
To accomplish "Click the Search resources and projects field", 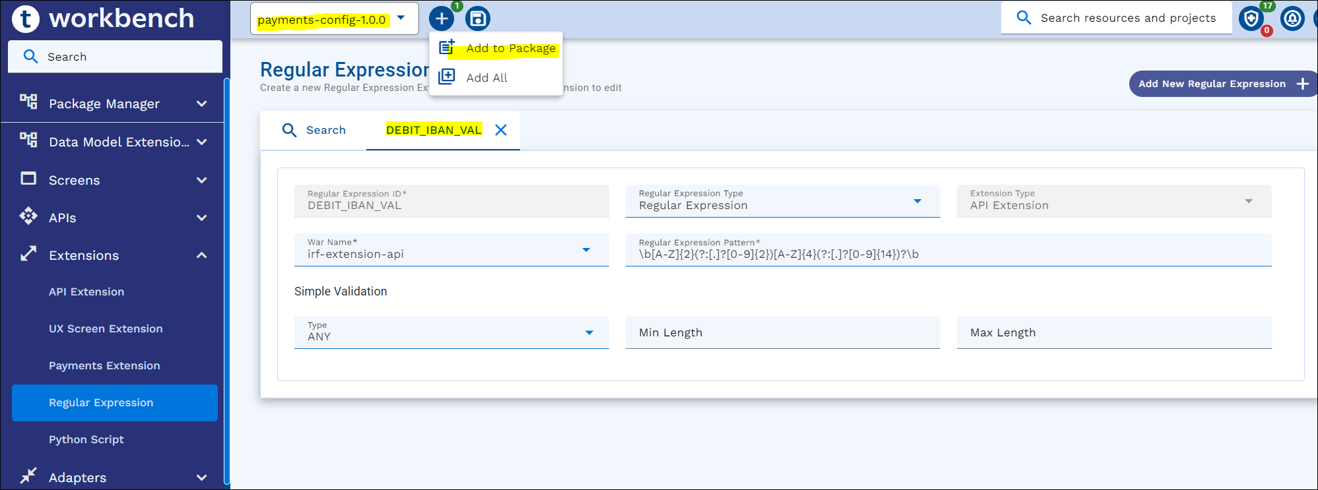I will (x=1127, y=18).
